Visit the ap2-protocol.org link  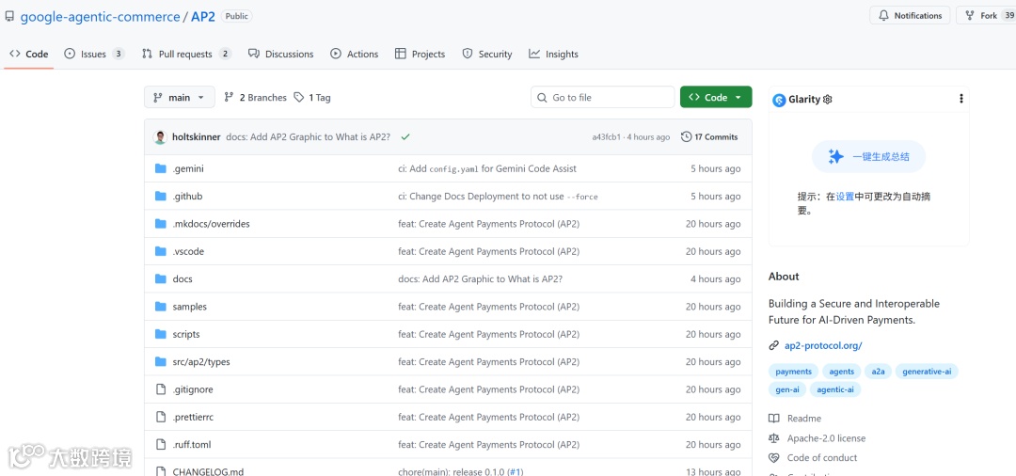tap(823, 346)
